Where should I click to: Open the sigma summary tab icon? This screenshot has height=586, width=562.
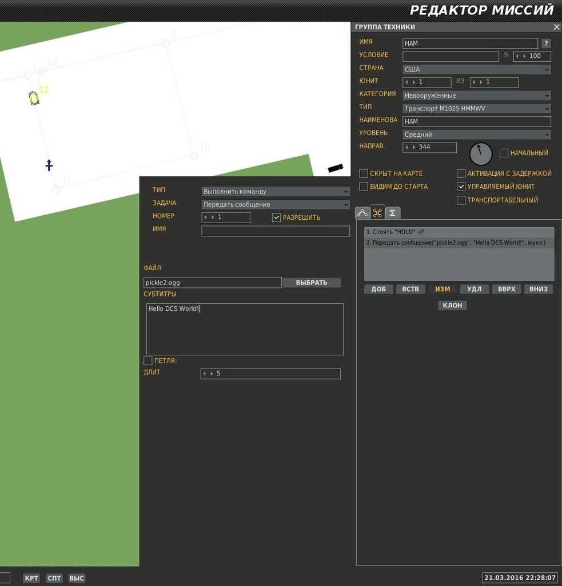click(392, 213)
